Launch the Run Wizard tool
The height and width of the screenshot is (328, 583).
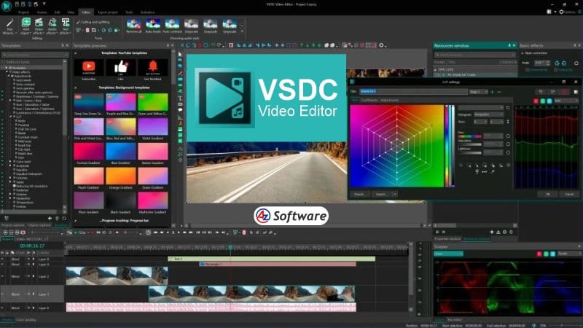click(x=9, y=26)
